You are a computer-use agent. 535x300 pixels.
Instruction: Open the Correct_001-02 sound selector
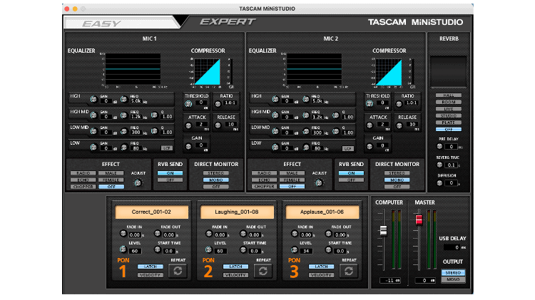tap(151, 212)
